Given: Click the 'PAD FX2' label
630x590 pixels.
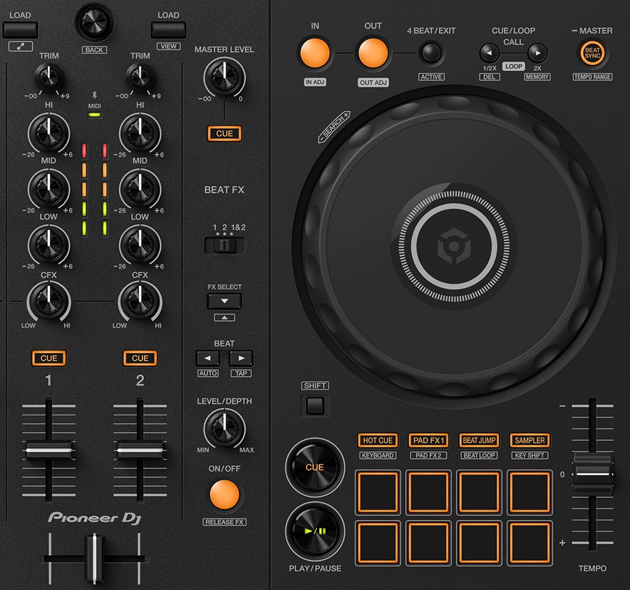Looking at the screenshot, I should coord(429,456).
